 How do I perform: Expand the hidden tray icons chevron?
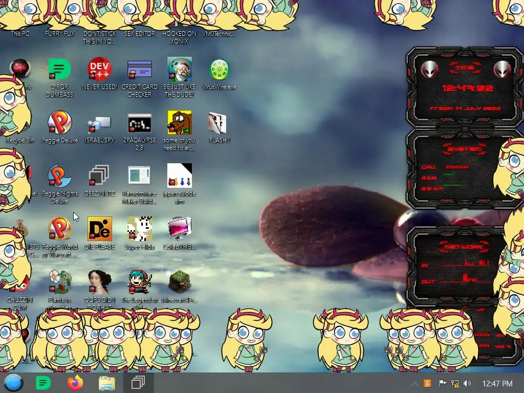point(414,384)
